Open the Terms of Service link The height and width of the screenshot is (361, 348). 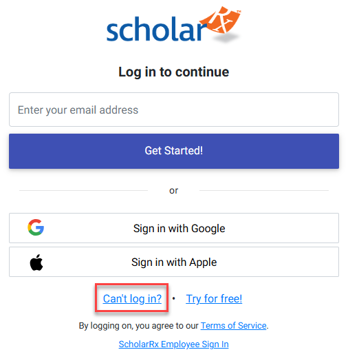[234, 326]
